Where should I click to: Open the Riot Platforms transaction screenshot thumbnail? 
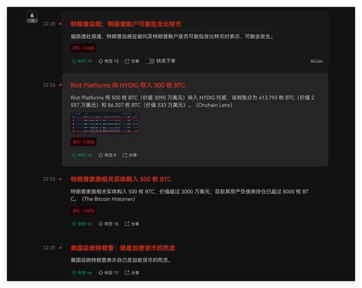tap(105, 123)
